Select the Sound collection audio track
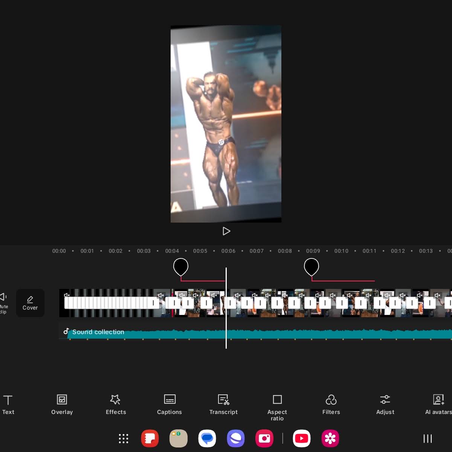Screen dimensions: 452x452 [255, 332]
